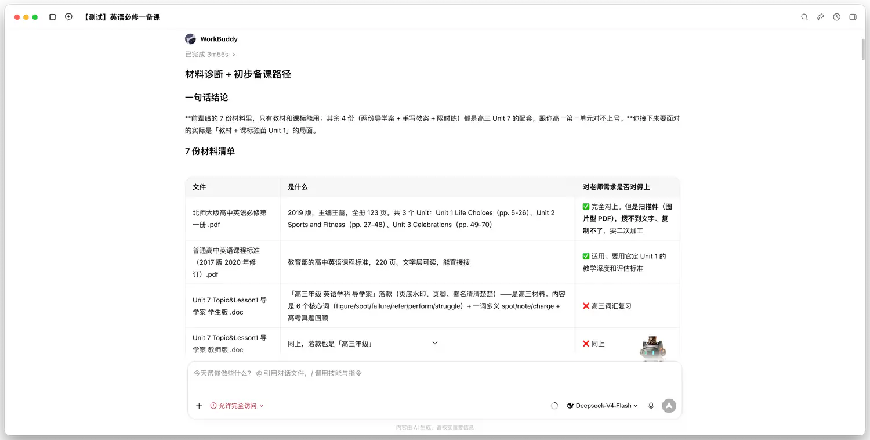Start a new chat with plus bubble icon
The image size is (870, 440).
[x=68, y=17]
